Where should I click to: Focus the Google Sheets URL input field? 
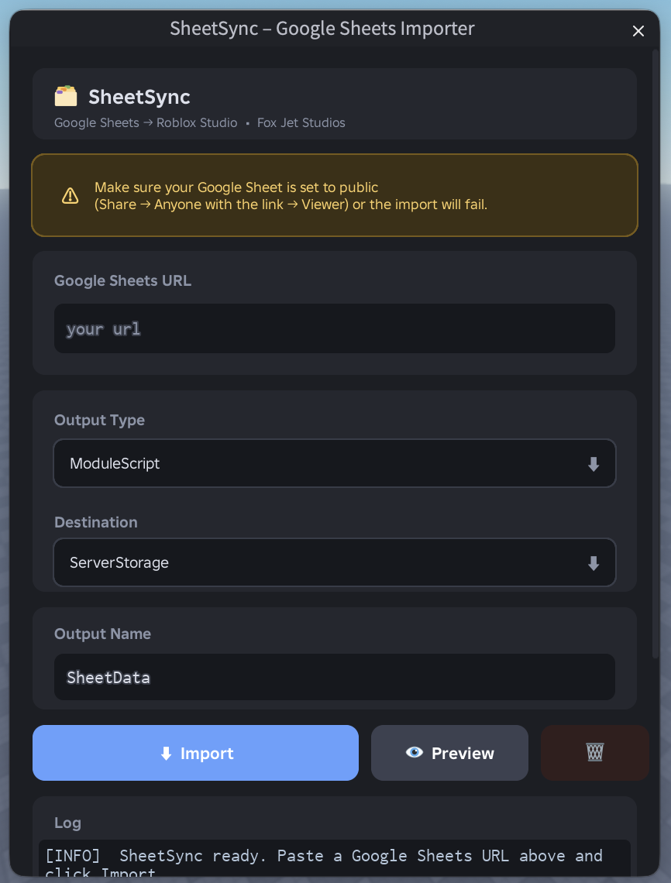[x=334, y=328]
